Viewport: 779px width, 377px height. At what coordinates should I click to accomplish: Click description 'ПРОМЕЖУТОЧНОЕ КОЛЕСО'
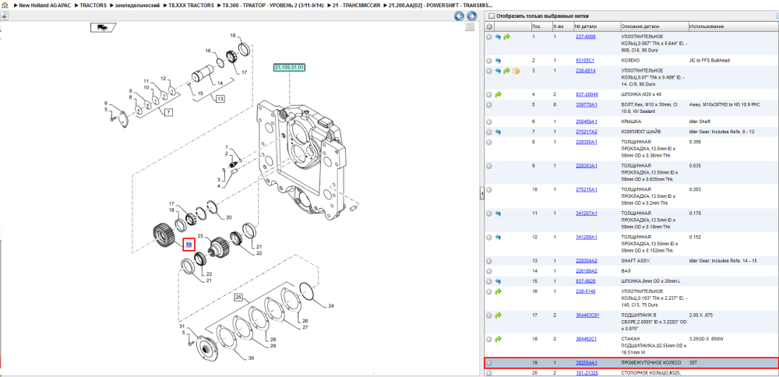pos(651,363)
